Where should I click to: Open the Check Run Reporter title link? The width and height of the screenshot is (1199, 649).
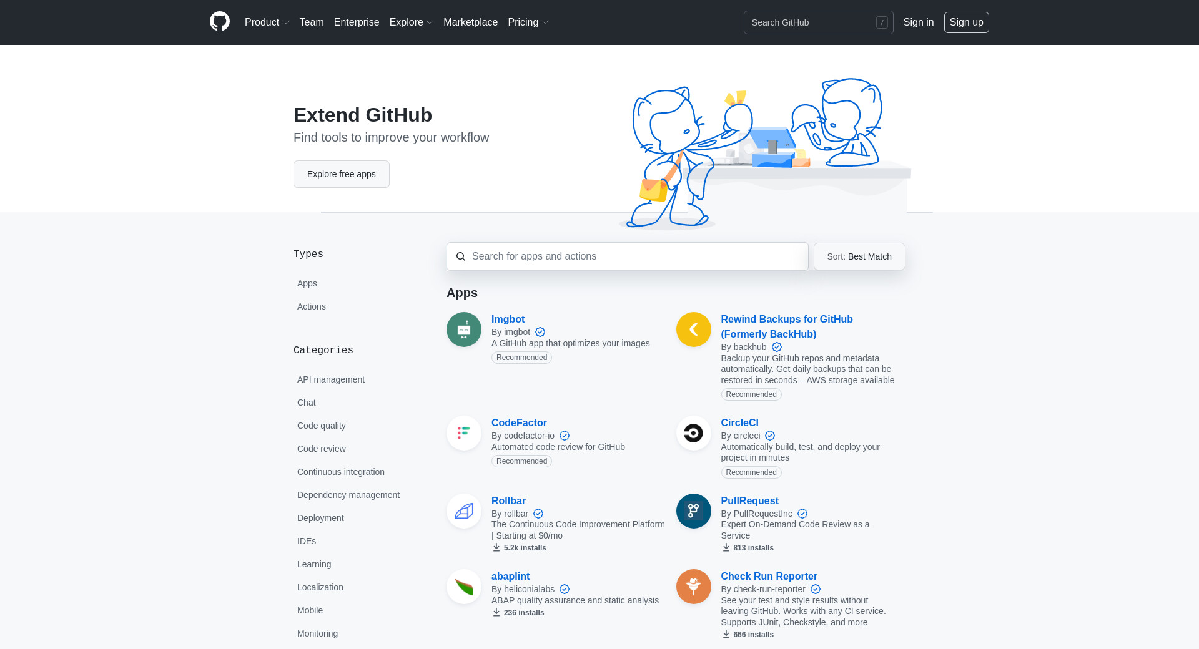(x=769, y=576)
